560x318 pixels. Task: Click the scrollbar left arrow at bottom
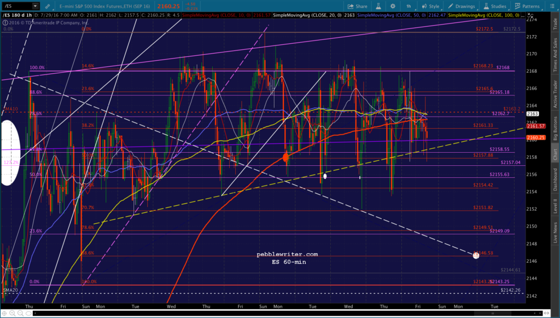(x=34, y=314)
